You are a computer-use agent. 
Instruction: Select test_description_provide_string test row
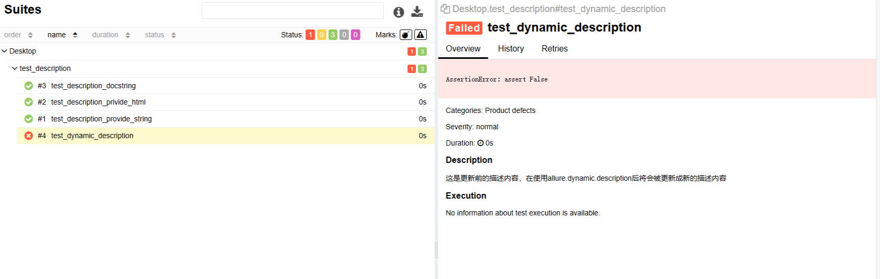226,119
